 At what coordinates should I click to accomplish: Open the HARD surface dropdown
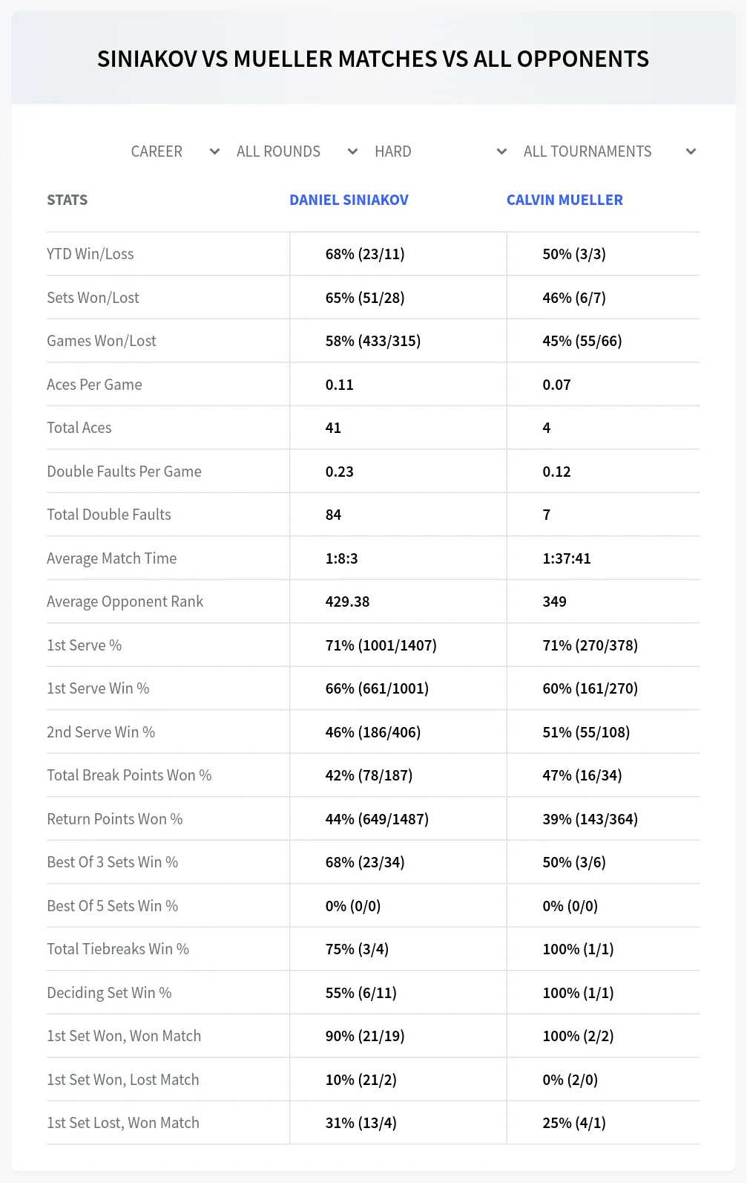click(440, 151)
